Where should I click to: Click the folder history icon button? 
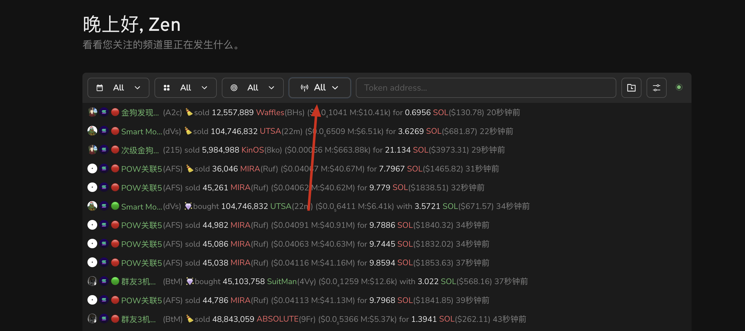[631, 88]
